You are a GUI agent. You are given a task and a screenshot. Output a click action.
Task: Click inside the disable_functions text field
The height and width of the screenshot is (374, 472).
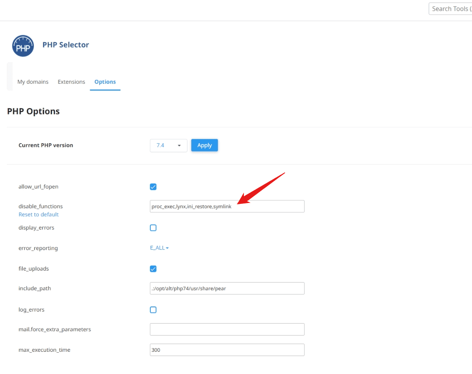tap(227, 206)
